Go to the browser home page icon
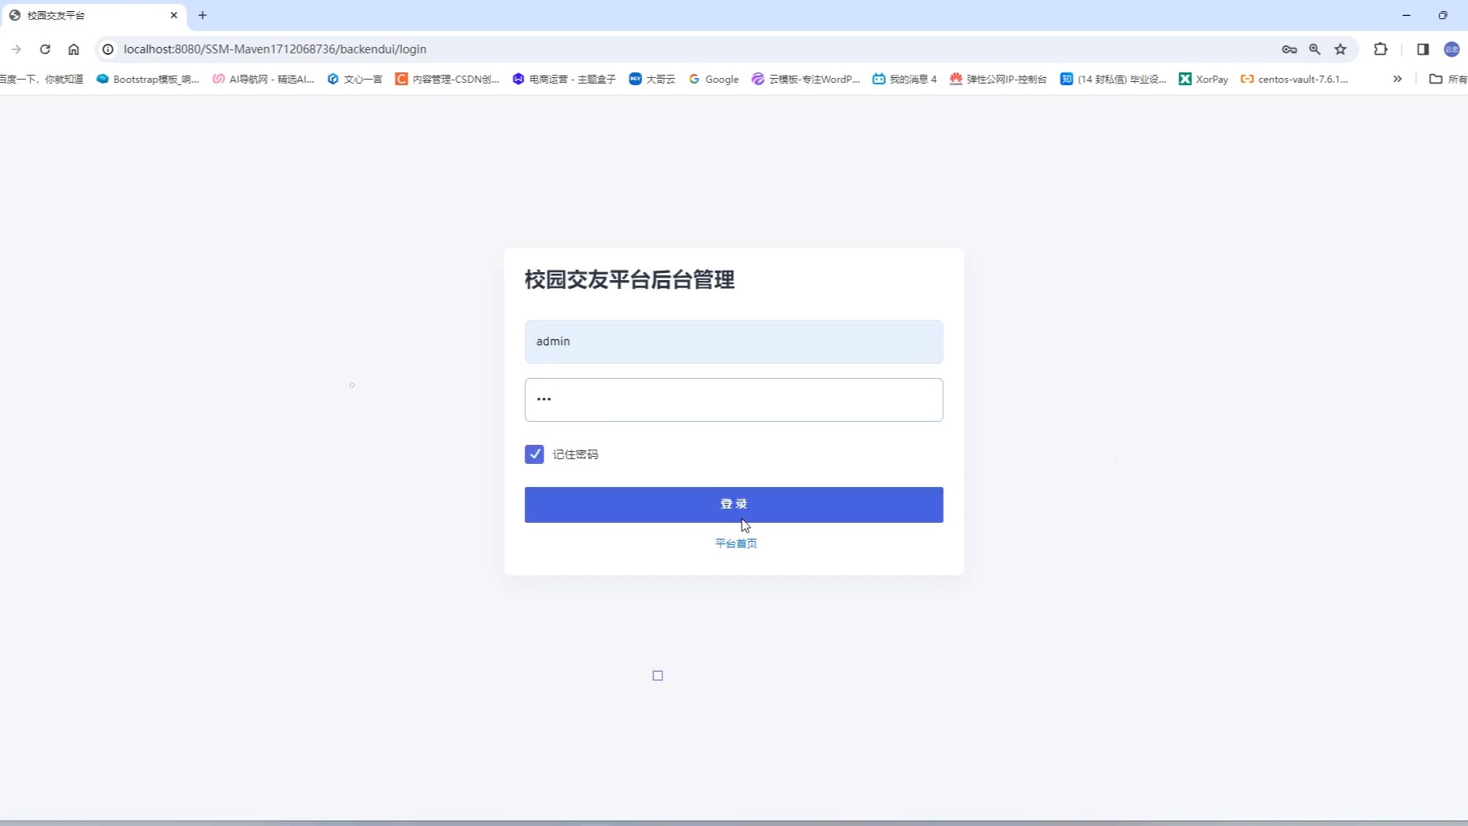Viewport: 1468px width, 826px height. (74, 49)
